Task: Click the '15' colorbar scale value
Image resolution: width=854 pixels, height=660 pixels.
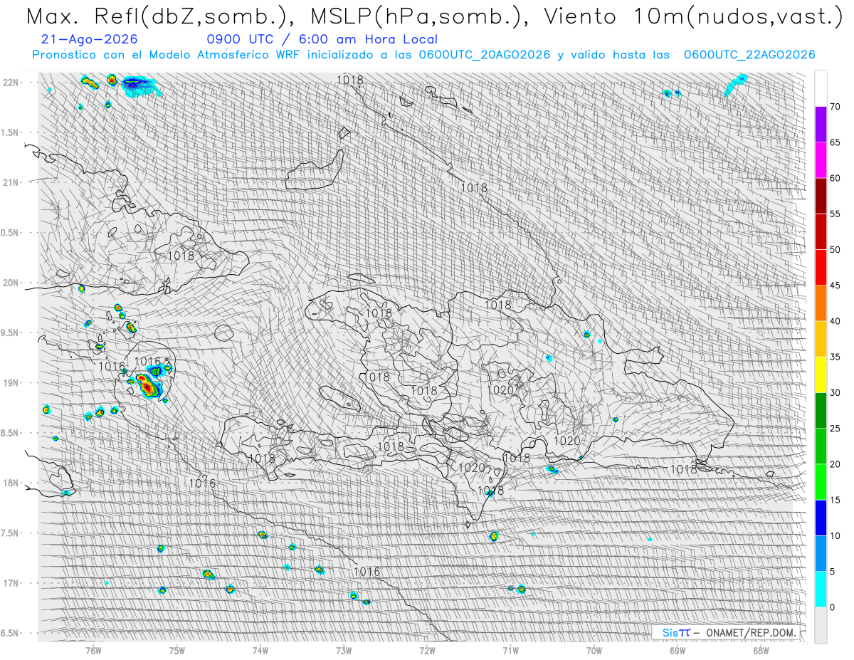Action: (835, 500)
